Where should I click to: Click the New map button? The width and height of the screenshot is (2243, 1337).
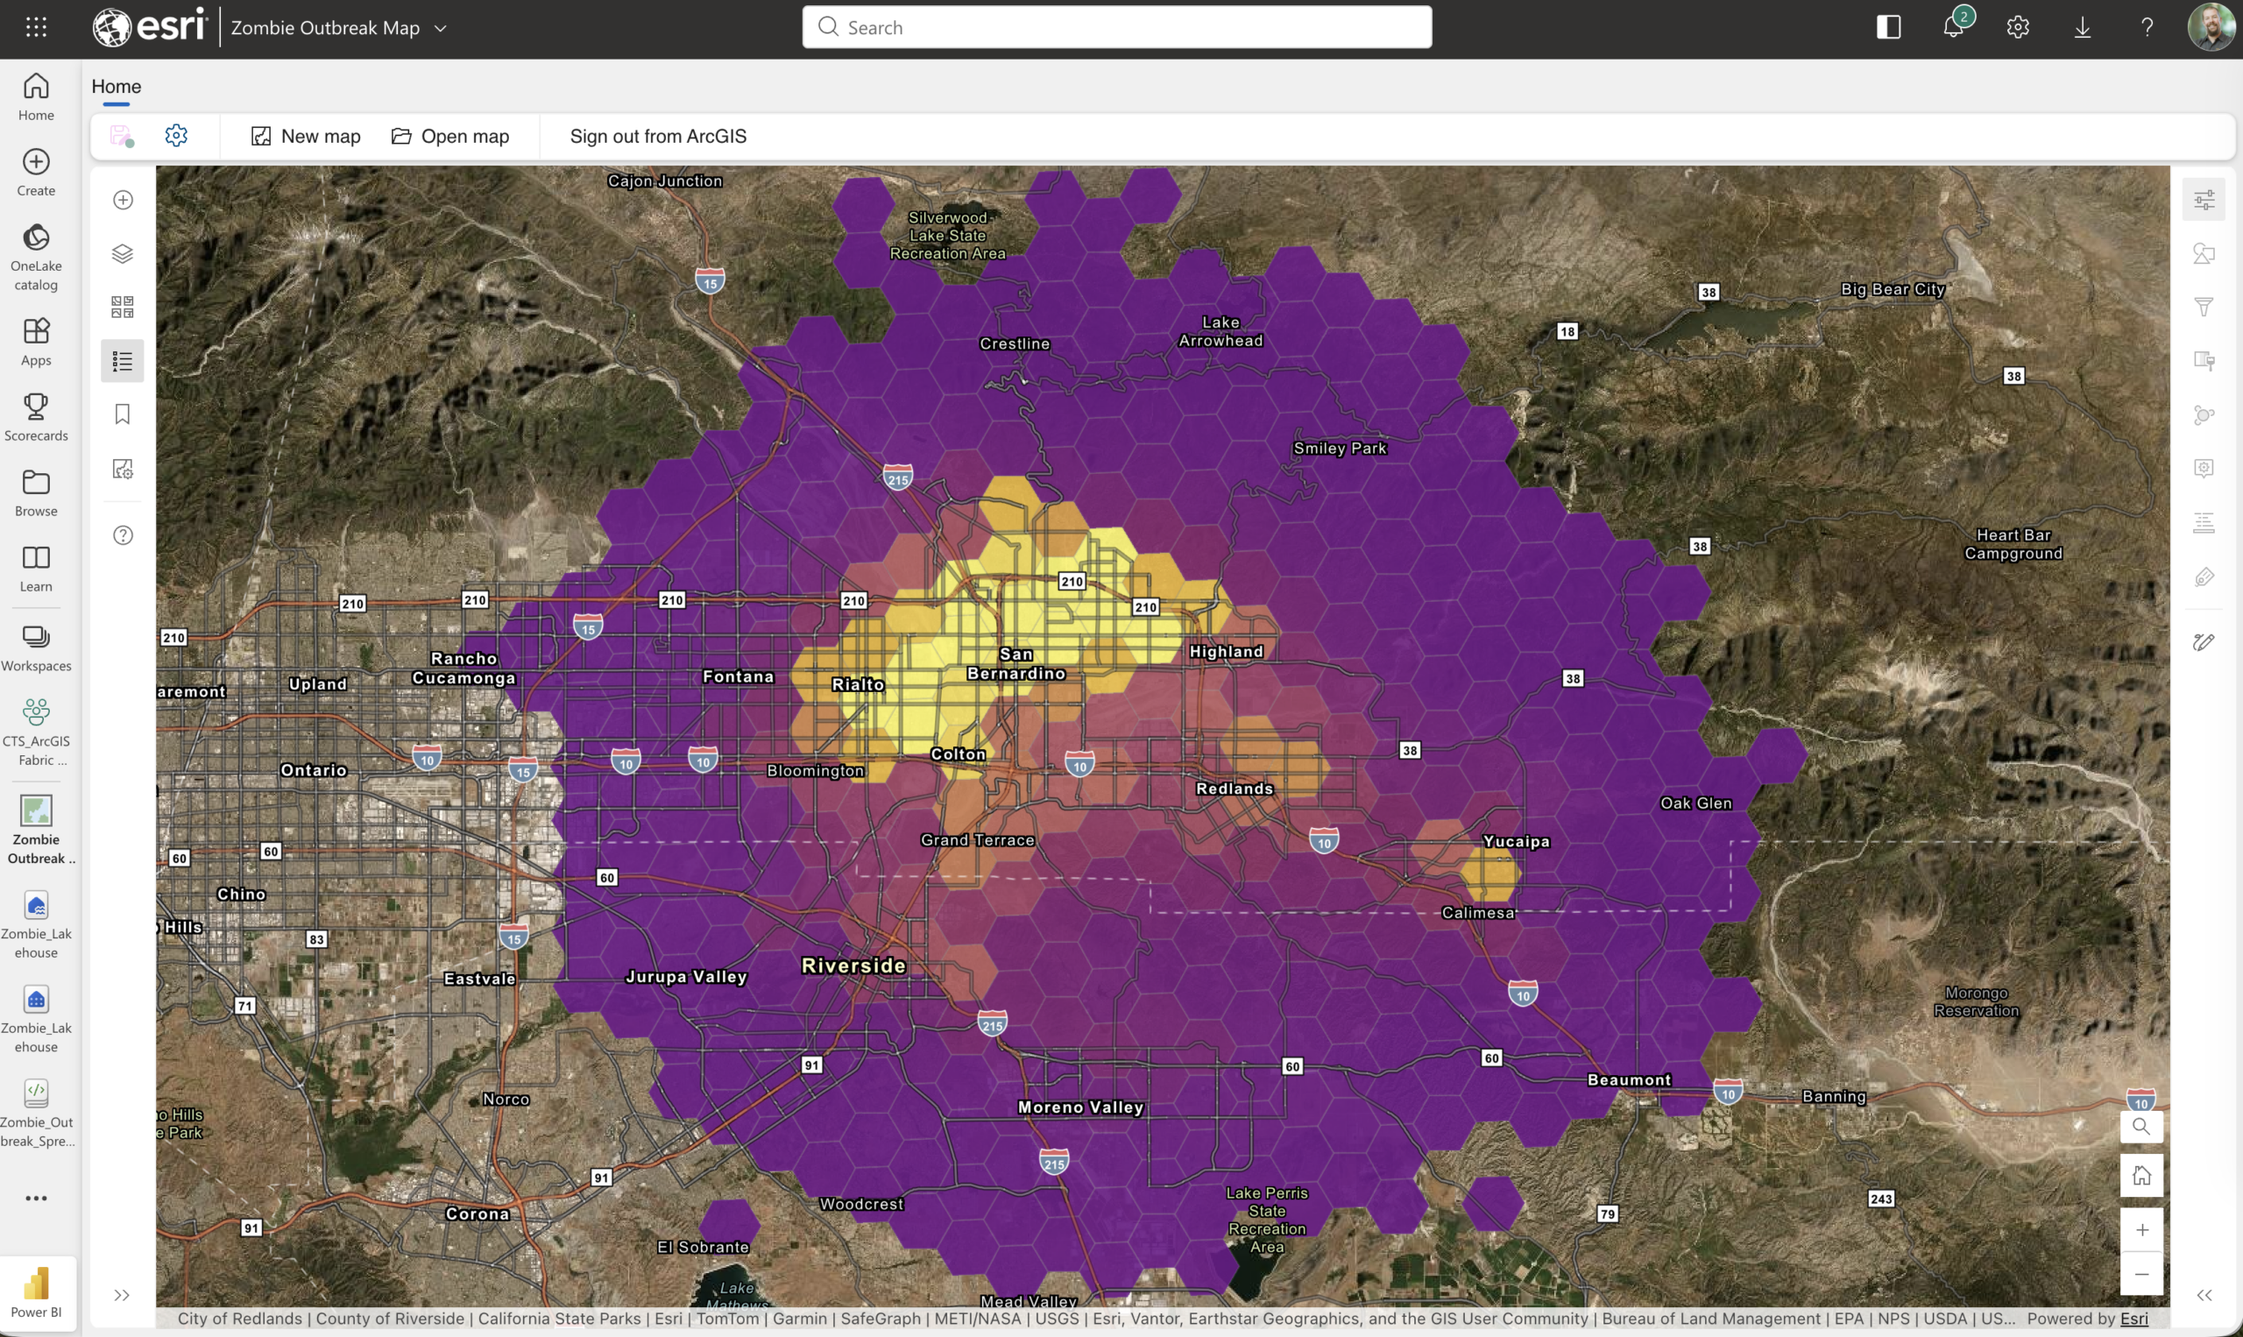[x=306, y=136]
